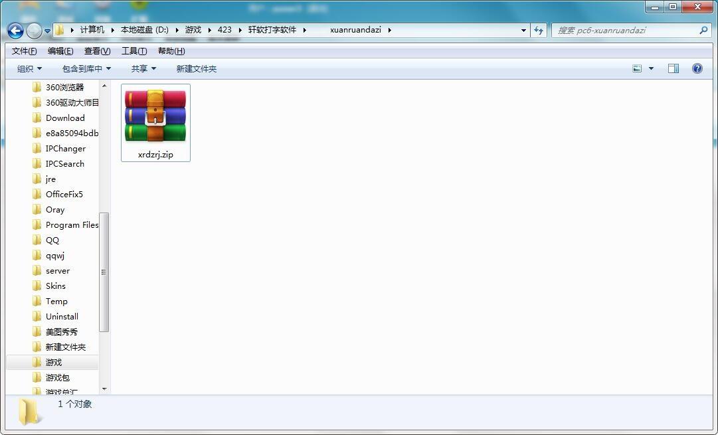718x435 pixels.
Task: Open the 帮助(H) menu
Action: pyautogui.click(x=171, y=51)
